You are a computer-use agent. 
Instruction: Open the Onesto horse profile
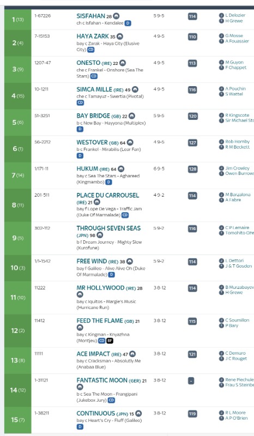click(88, 63)
